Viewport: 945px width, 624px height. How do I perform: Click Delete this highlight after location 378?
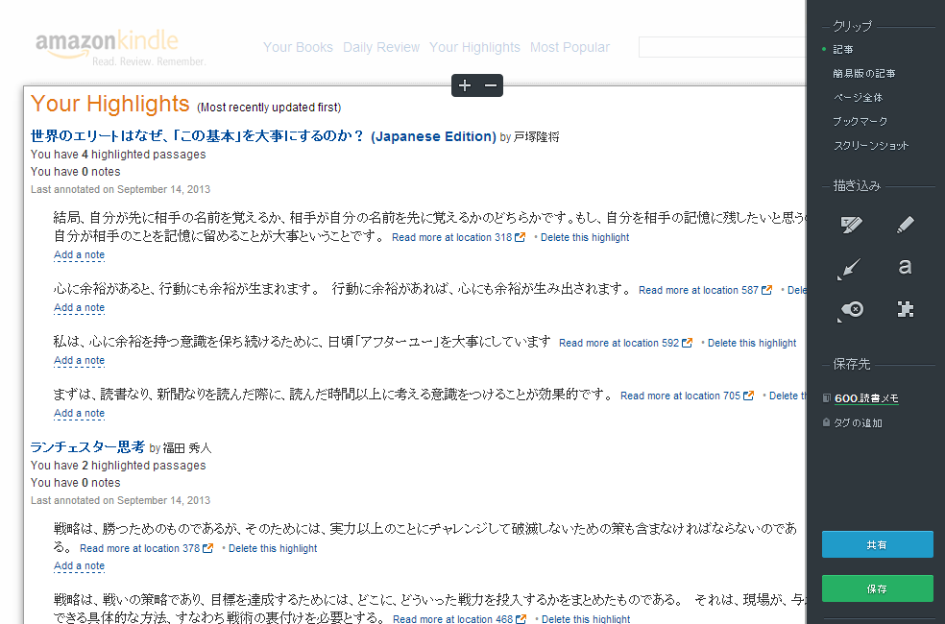(x=273, y=548)
